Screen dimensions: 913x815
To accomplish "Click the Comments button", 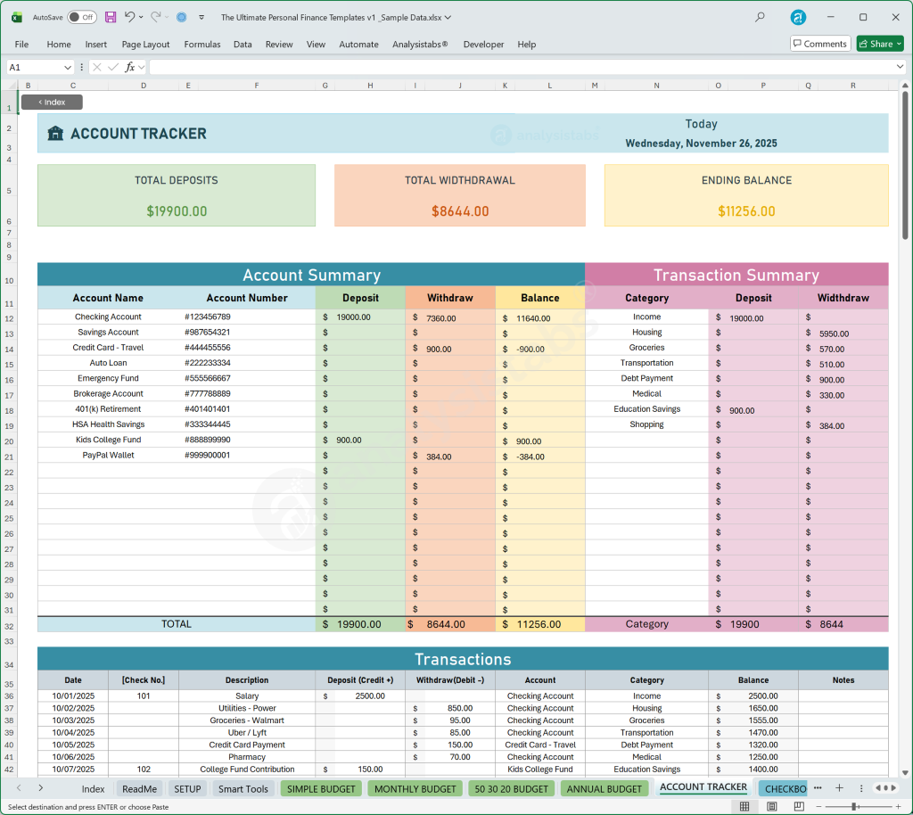I will [819, 43].
